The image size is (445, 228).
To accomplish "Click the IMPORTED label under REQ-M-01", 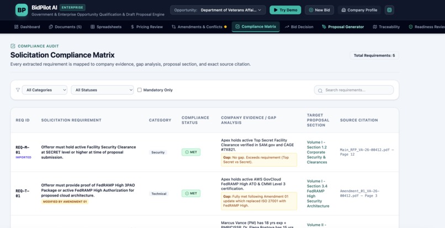I will point(23,157).
